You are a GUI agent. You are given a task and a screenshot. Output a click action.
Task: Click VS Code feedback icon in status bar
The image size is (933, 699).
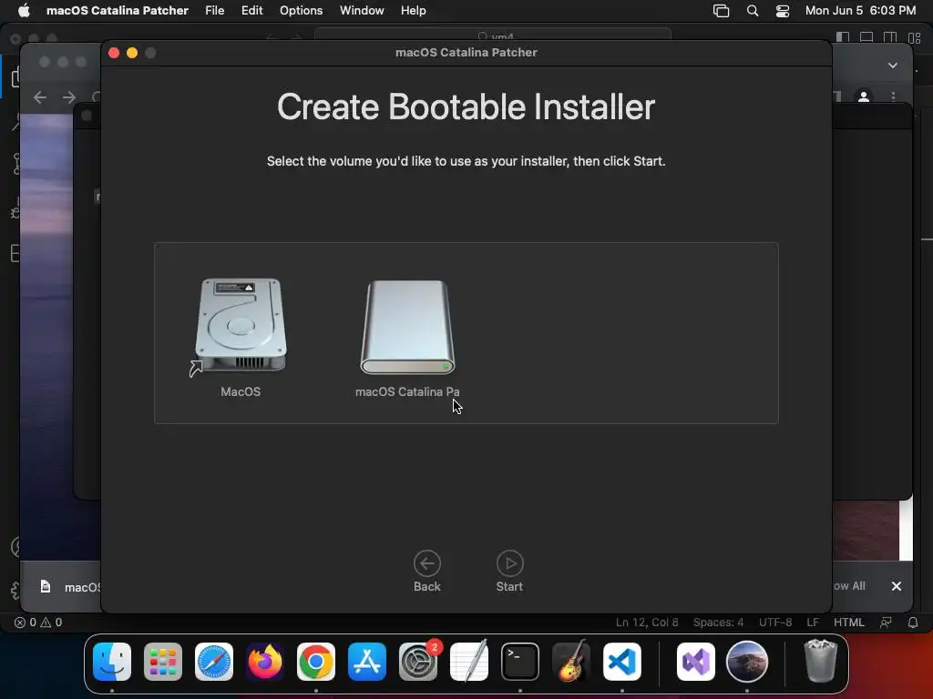886,623
